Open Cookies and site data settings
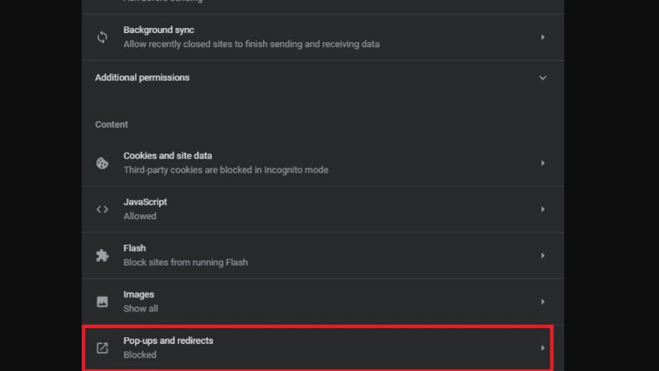Image resolution: width=659 pixels, height=371 pixels. pyautogui.click(x=169, y=156)
